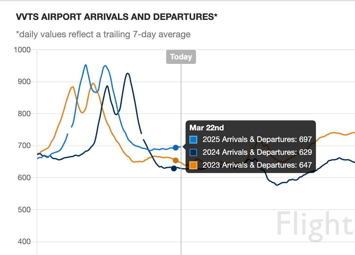Click the 2025 Arrivals & Departures: 697 text

257,139
